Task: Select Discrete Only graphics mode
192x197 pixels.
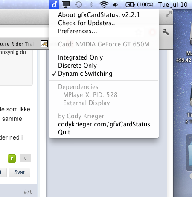Action: [104, 66]
